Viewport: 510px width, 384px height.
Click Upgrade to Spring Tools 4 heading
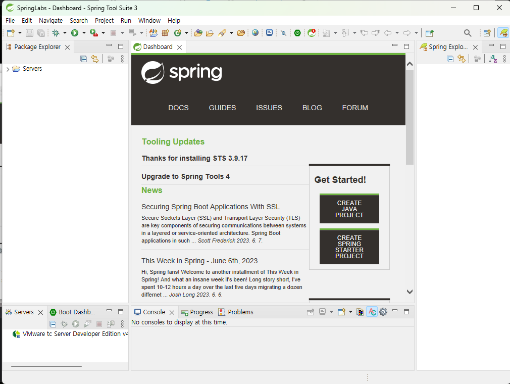[x=186, y=177]
